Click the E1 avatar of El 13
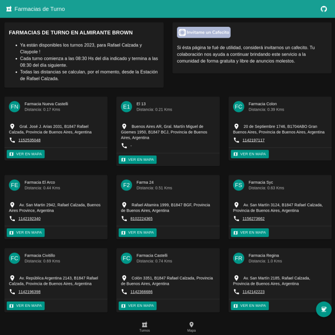 pos(126,107)
